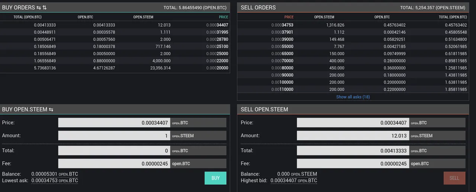This screenshot has width=476, height=192.
Task: Swap buy and sell orders position icon
Action: [x=38, y=7]
